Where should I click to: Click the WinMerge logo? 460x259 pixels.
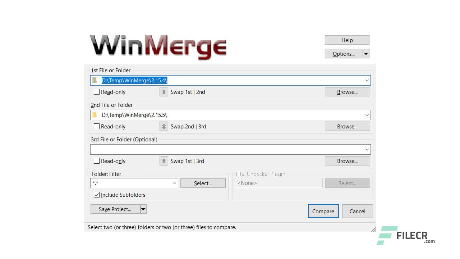tap(158, 46)
